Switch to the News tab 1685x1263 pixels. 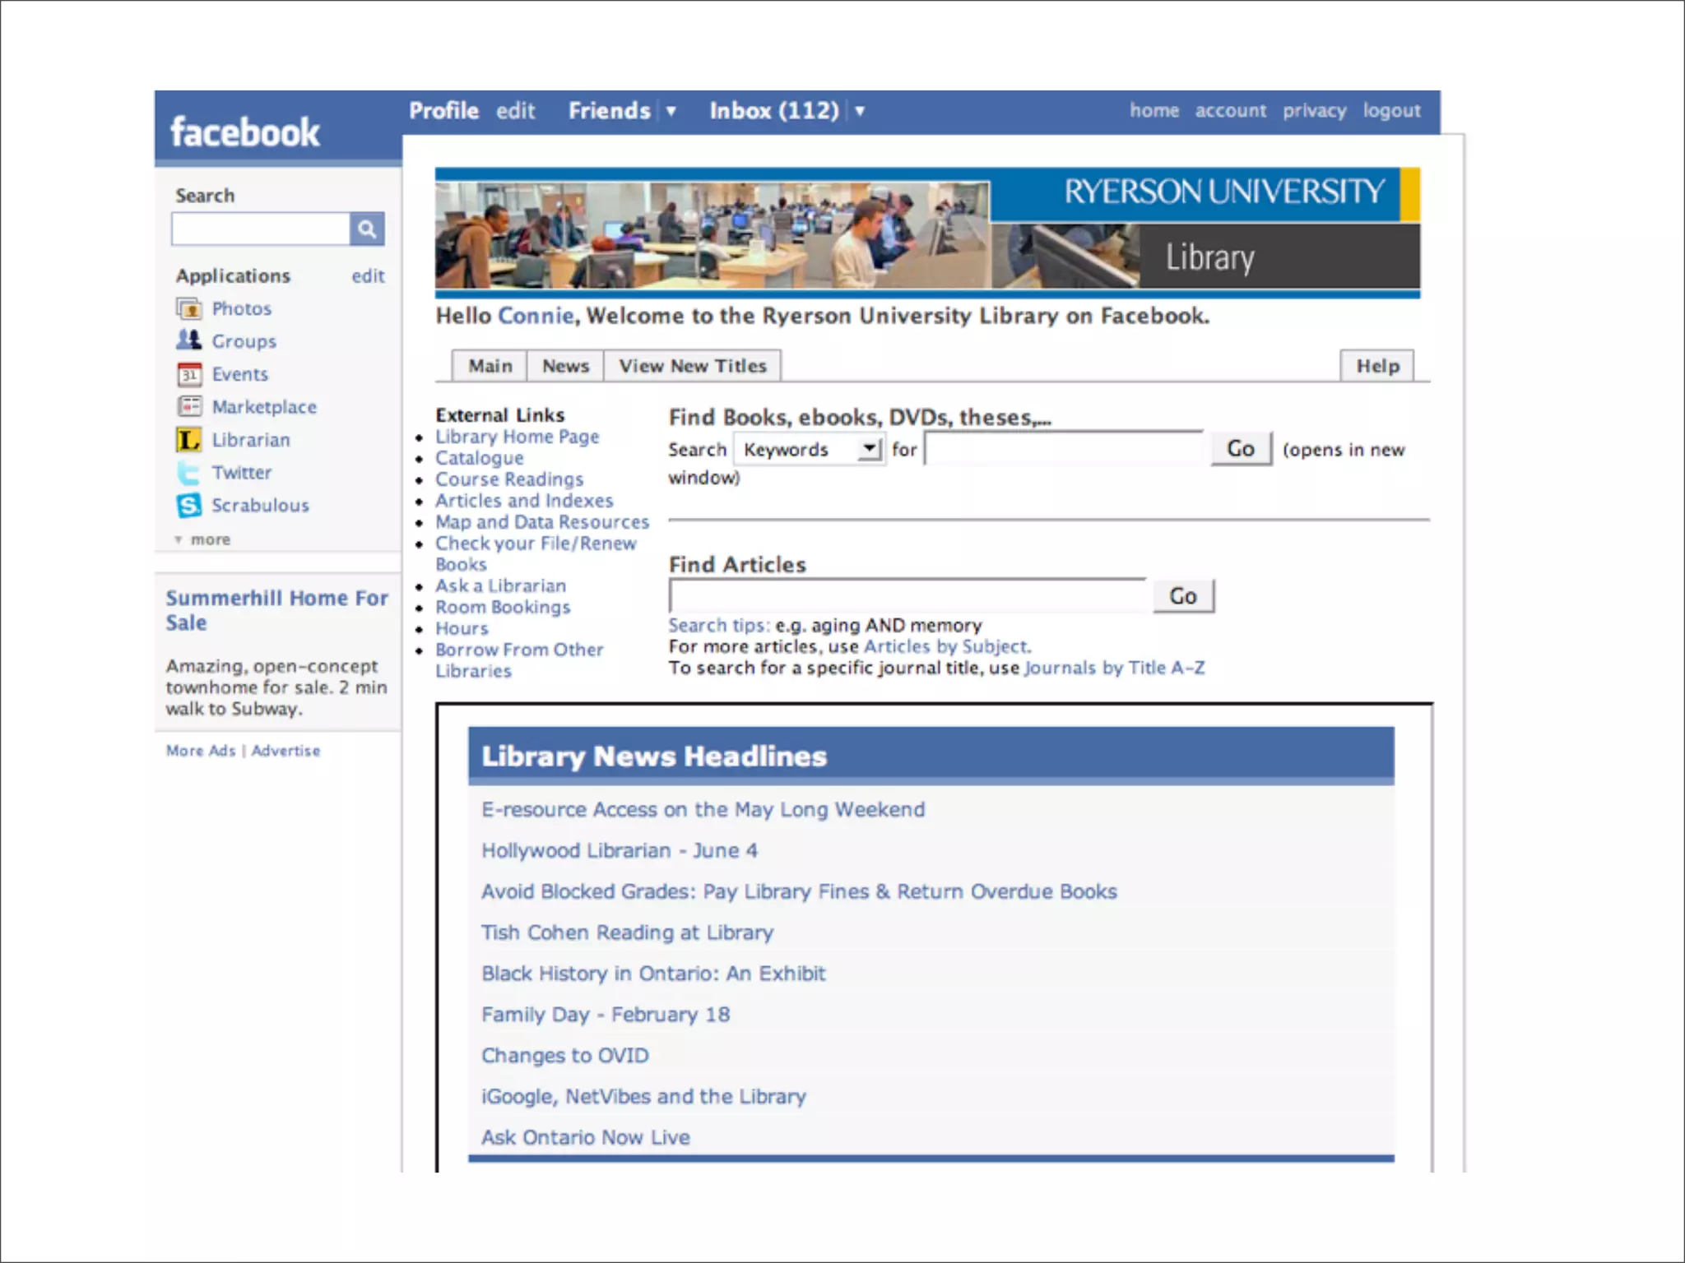[566, 366]
